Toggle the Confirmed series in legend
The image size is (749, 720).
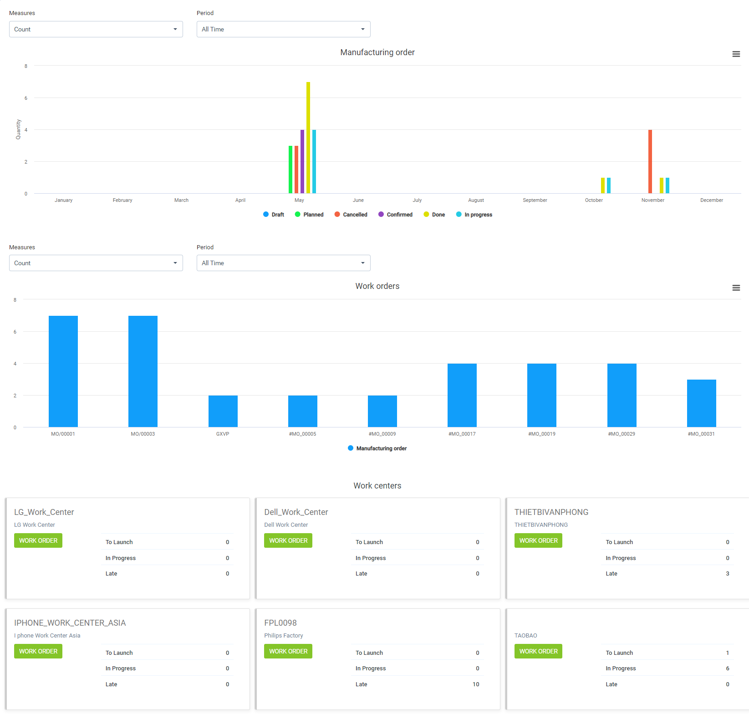point(395,215)
